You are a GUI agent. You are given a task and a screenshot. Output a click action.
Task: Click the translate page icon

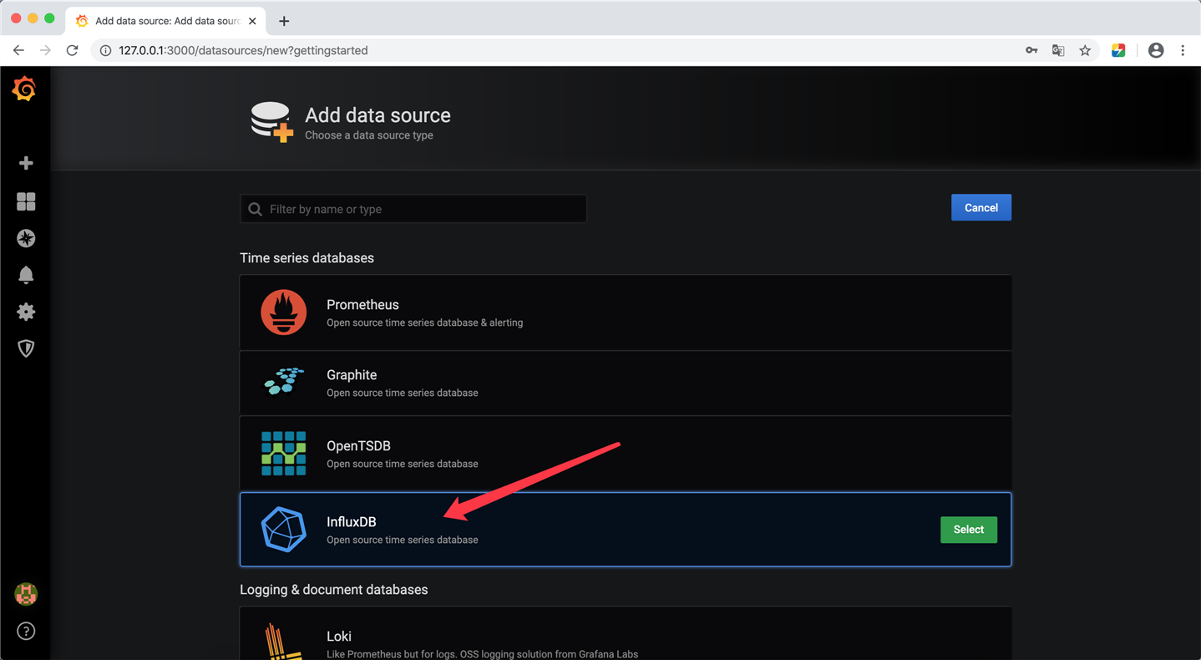point(1058,50)
